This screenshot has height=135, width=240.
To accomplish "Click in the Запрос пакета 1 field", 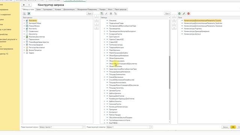I will (x=61, y=127).
